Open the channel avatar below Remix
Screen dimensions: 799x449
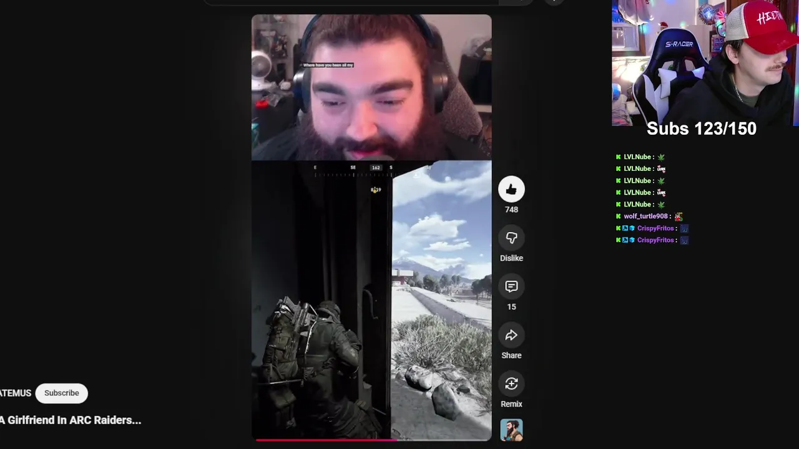511,430
